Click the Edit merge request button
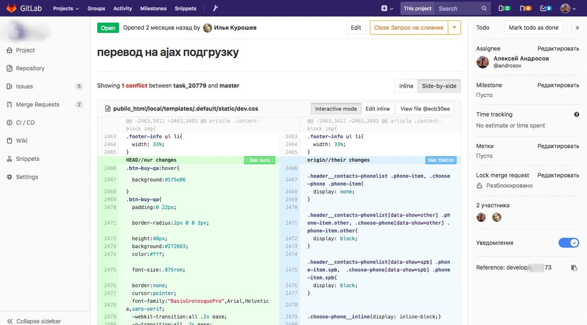 click(x=356, y=28)
